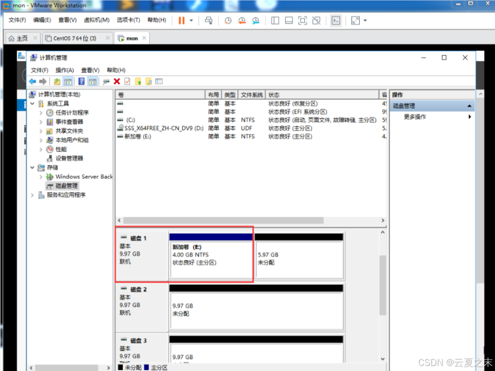The width and height of the screenshot is (495, 371).
Task: Open 帮助(H) menu in 计算机管理
Action: pyautogui.click(x=116, y=70)
